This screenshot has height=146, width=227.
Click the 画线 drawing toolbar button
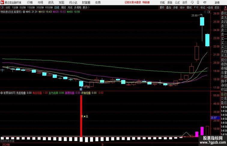click(x=189, y=7)
